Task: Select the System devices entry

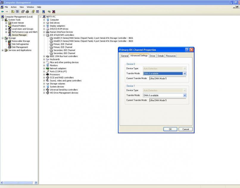Action: [x=57, y=87]
